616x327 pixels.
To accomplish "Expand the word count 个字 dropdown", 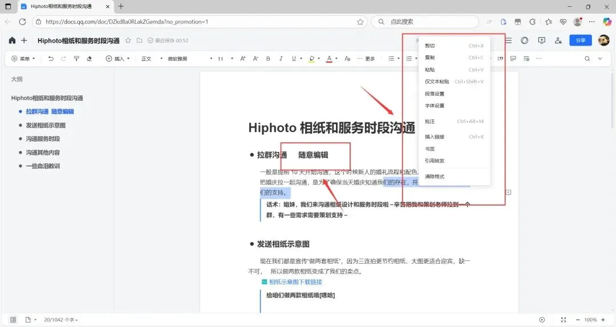I will click(x=61, y=320).
